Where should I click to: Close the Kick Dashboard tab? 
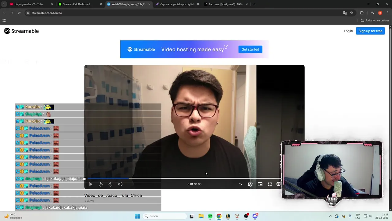[101, 4]
